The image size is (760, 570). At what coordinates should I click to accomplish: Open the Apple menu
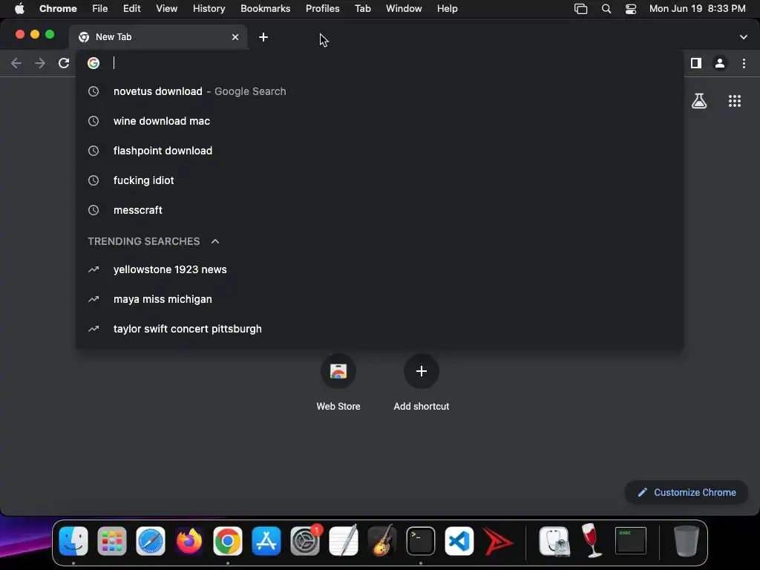pos(19,9)
